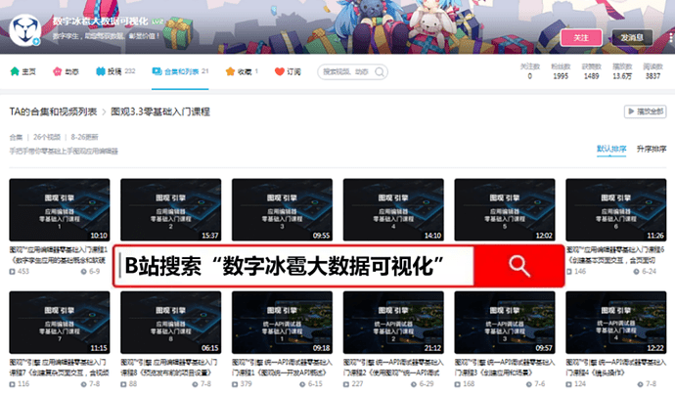Viewport: 675px width, 395px height.
Task: Focus the 搜索视频、动态 search field
Action: pos(352,71)
